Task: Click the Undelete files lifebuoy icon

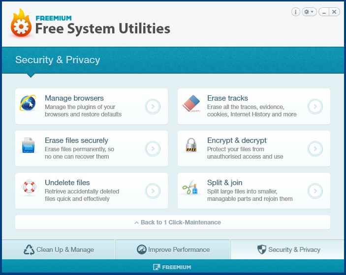Action: click(x=29, y=187)
